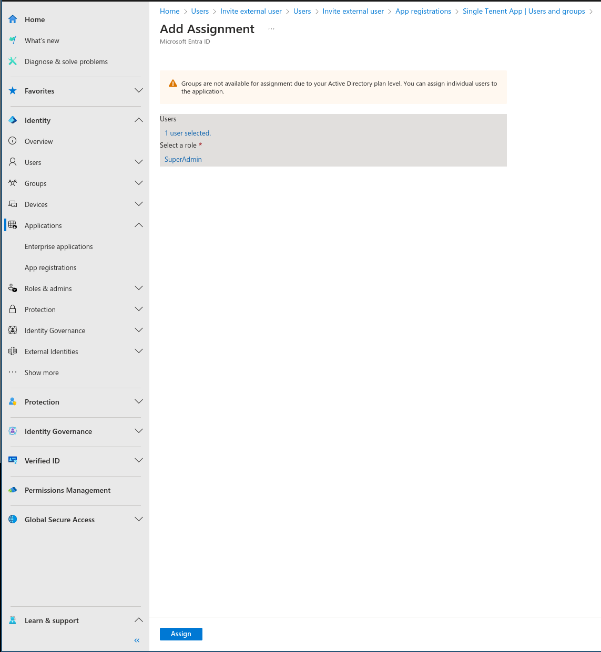Click the What's new megaphone icon

coord(12,40)
